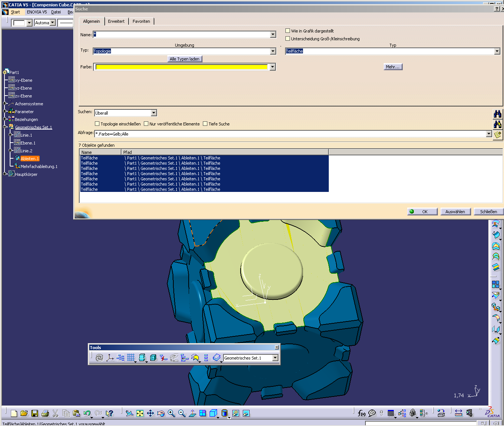Open the Start menu
The width and height of the screenshot is (504, 426).
pos(15,12)
